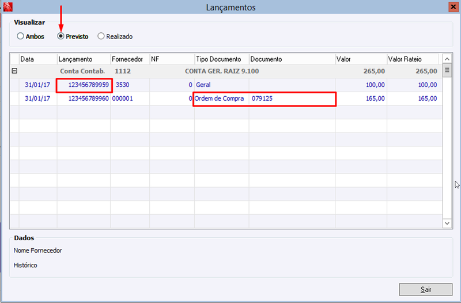Click the application icon in title bar

click(8, 7)
